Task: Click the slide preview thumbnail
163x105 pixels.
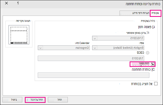Action: coord(19,35)
